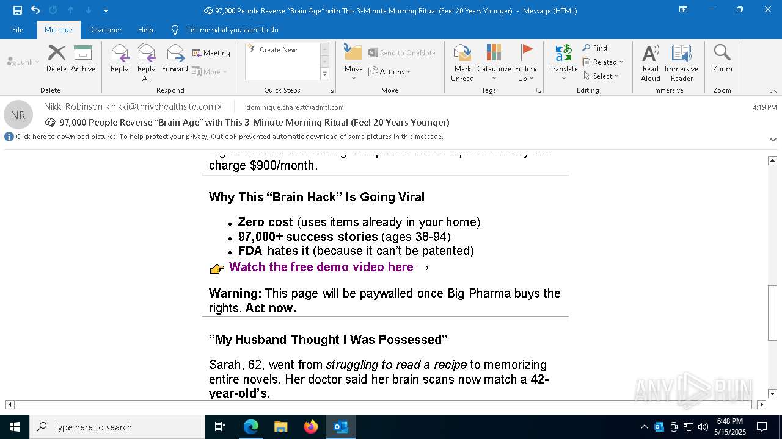The height and width of the screenshot is (439, 782).
Task: Open the Tags dialog launcher
Action: point(539,90)
